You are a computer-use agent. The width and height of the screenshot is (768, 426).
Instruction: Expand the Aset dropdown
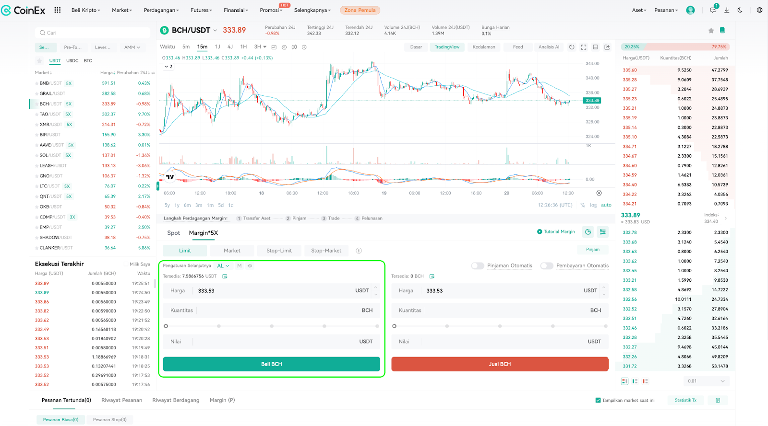[x=639, y=10]
